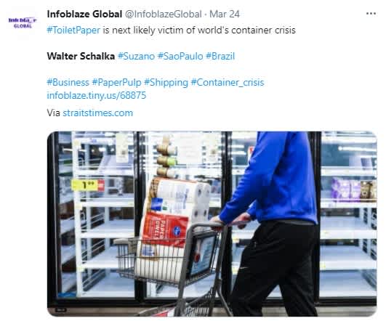Click the yellow price tag in the photo
386x321 pixels.
[88, 185]
